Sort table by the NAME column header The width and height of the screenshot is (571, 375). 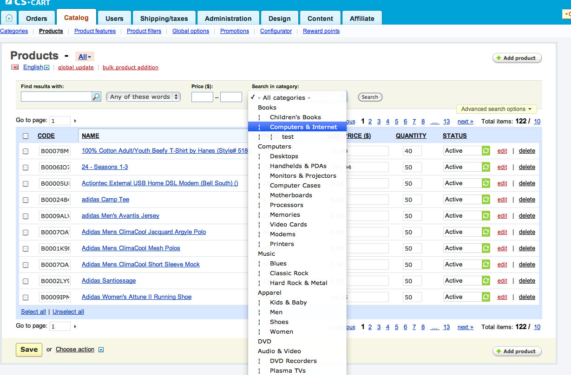tap(91, 136)
